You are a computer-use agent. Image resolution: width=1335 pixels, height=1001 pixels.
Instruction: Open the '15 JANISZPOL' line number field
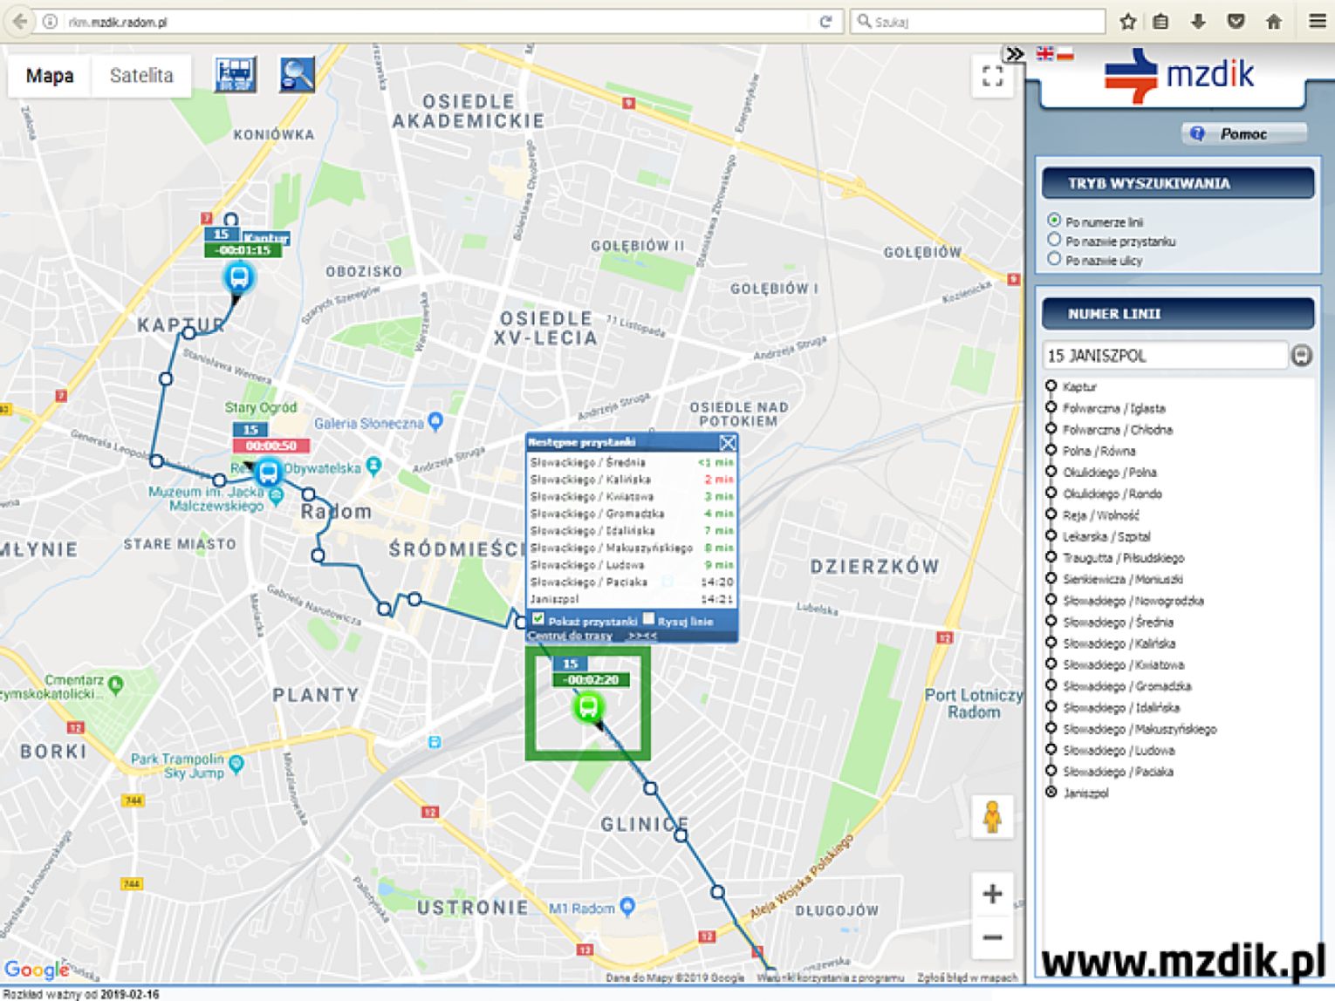click(1164, 356)
